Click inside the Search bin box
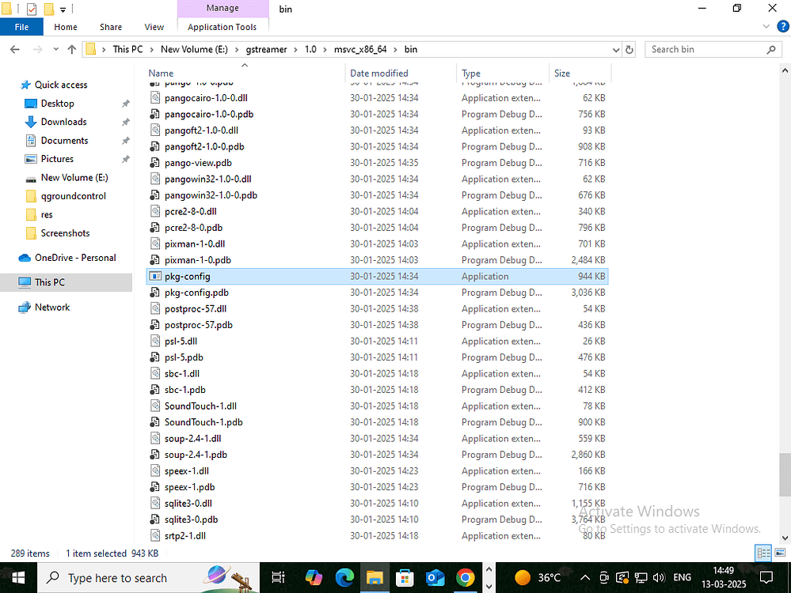This screenshot has width=791, height=593. [711, 49]
